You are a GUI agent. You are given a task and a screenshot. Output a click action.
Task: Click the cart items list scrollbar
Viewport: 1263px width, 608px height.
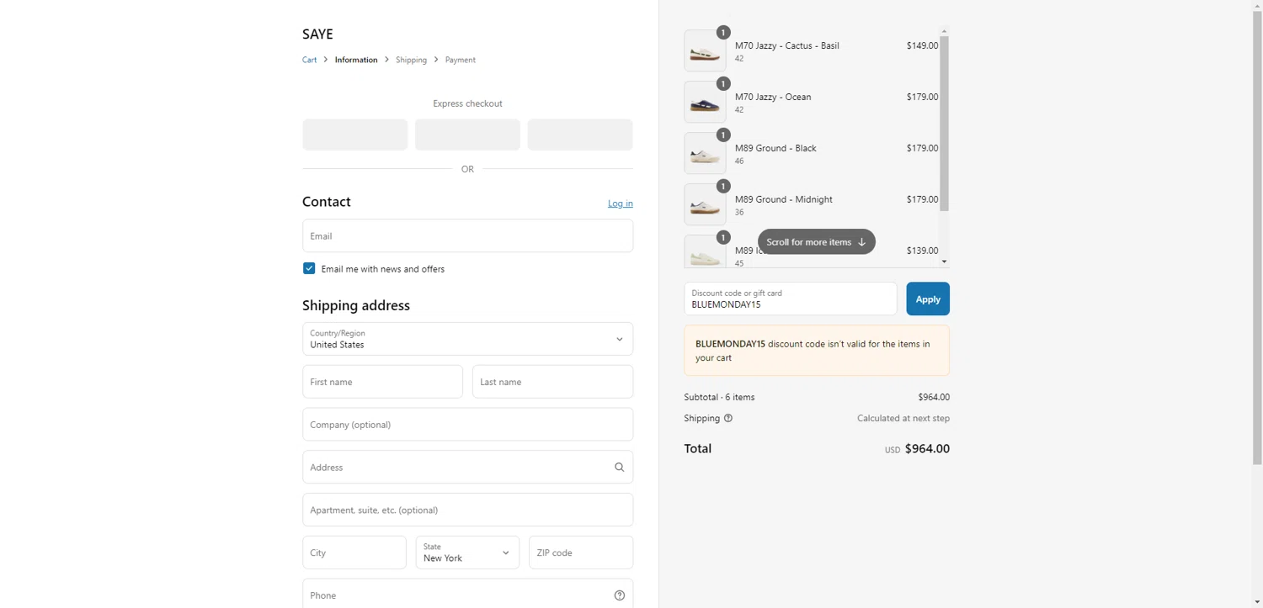(944, 124)
